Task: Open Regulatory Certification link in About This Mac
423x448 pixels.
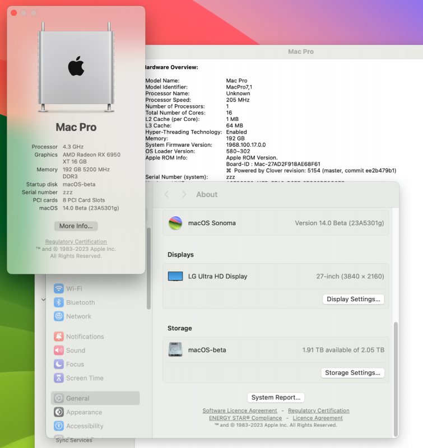Action: [76, 242]
